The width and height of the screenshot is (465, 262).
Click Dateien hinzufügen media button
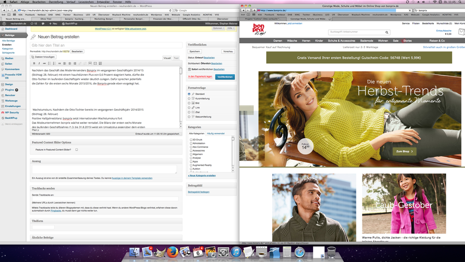43,57
